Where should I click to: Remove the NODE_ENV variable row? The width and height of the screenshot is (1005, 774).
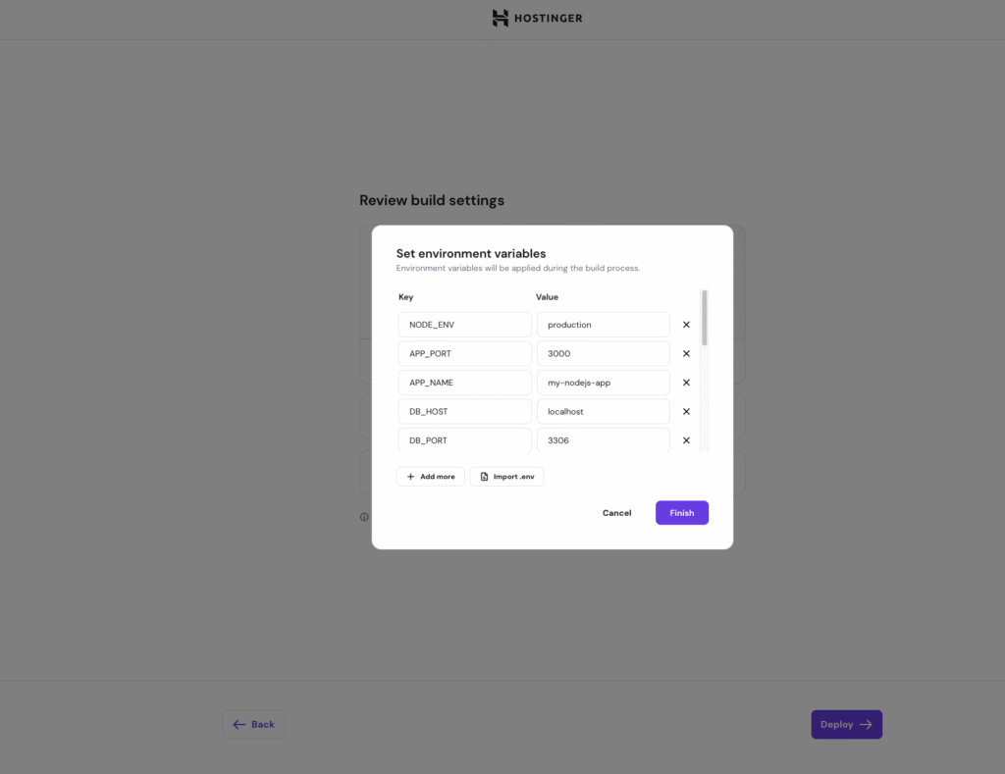pos(686,325)
